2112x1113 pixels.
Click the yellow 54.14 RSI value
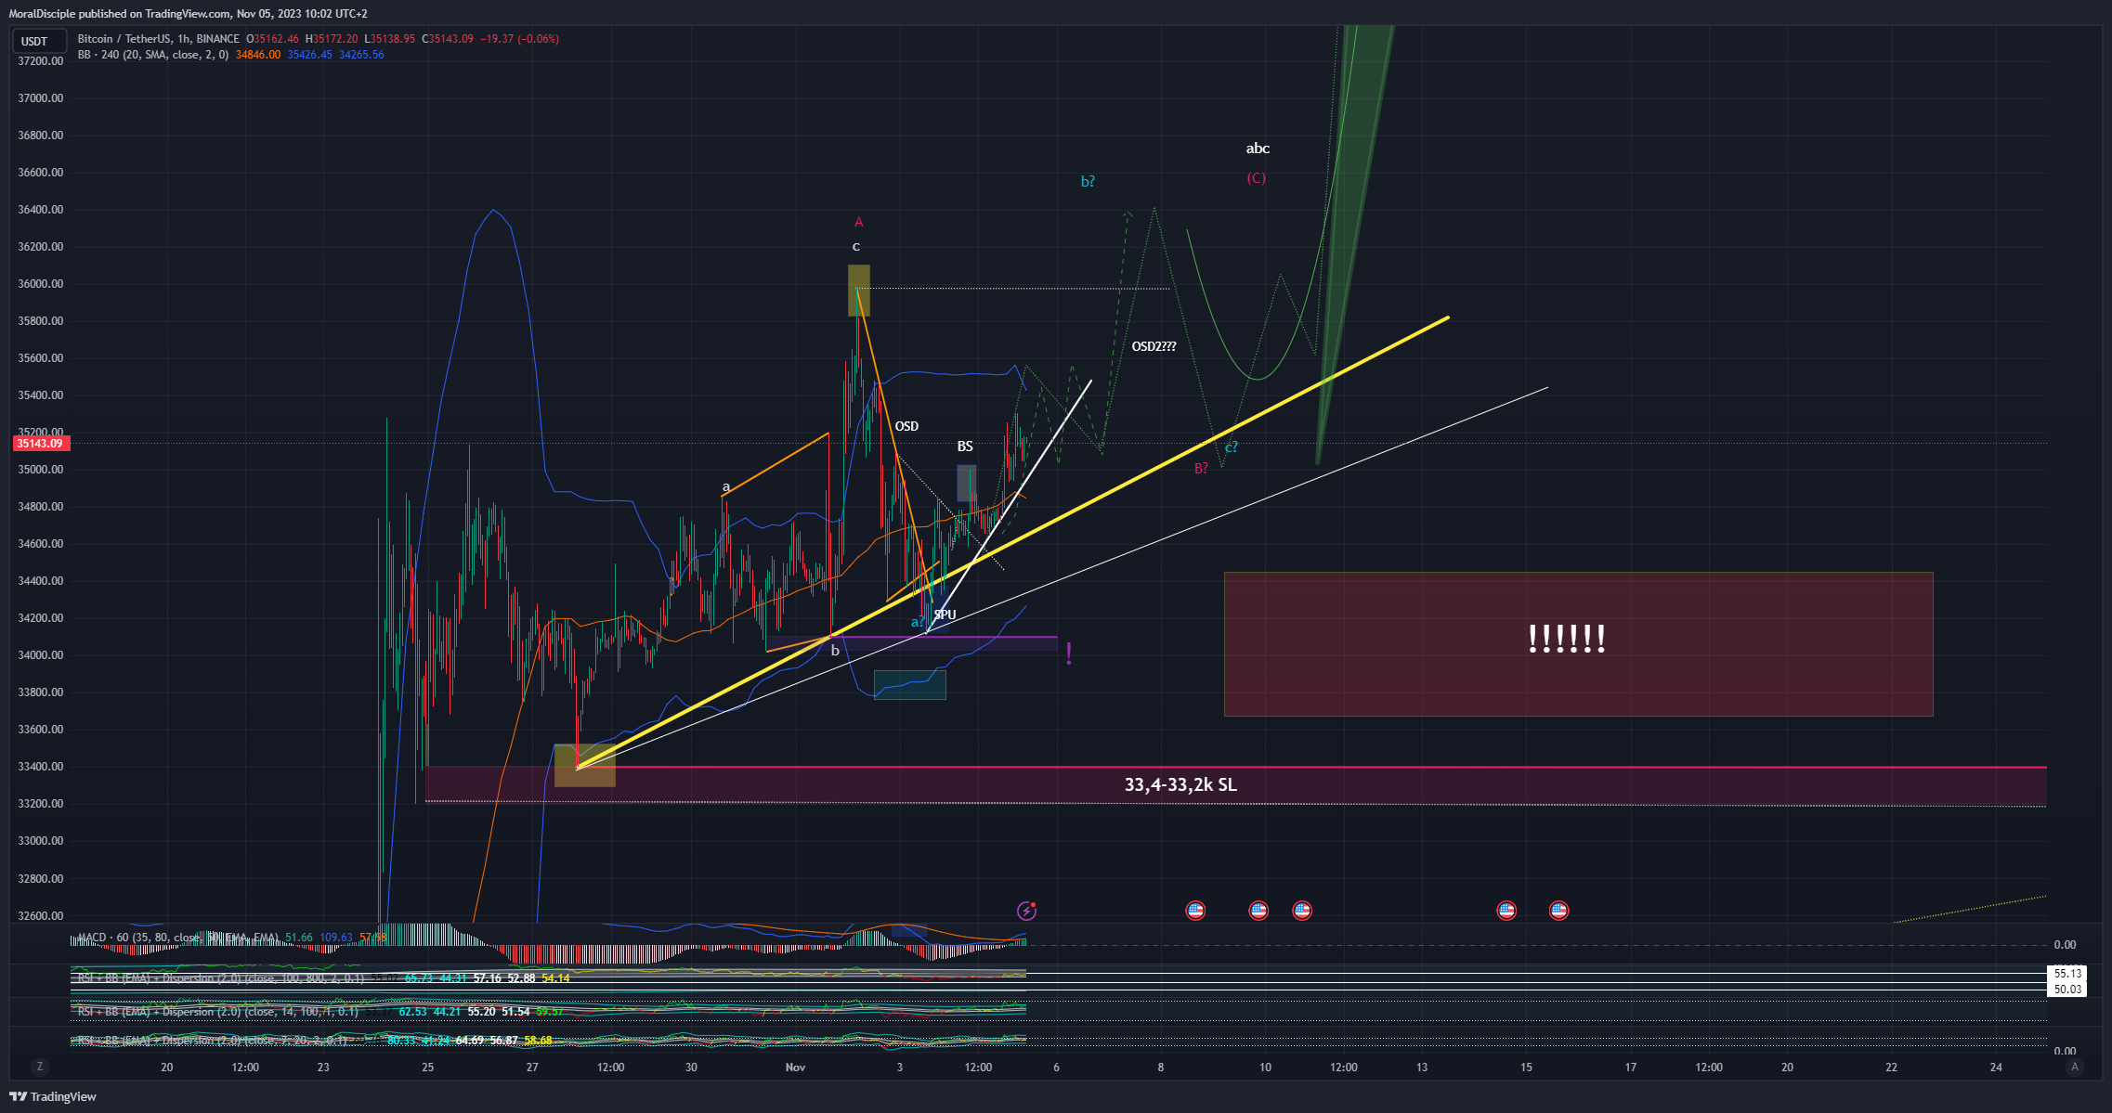click(555, 978)
